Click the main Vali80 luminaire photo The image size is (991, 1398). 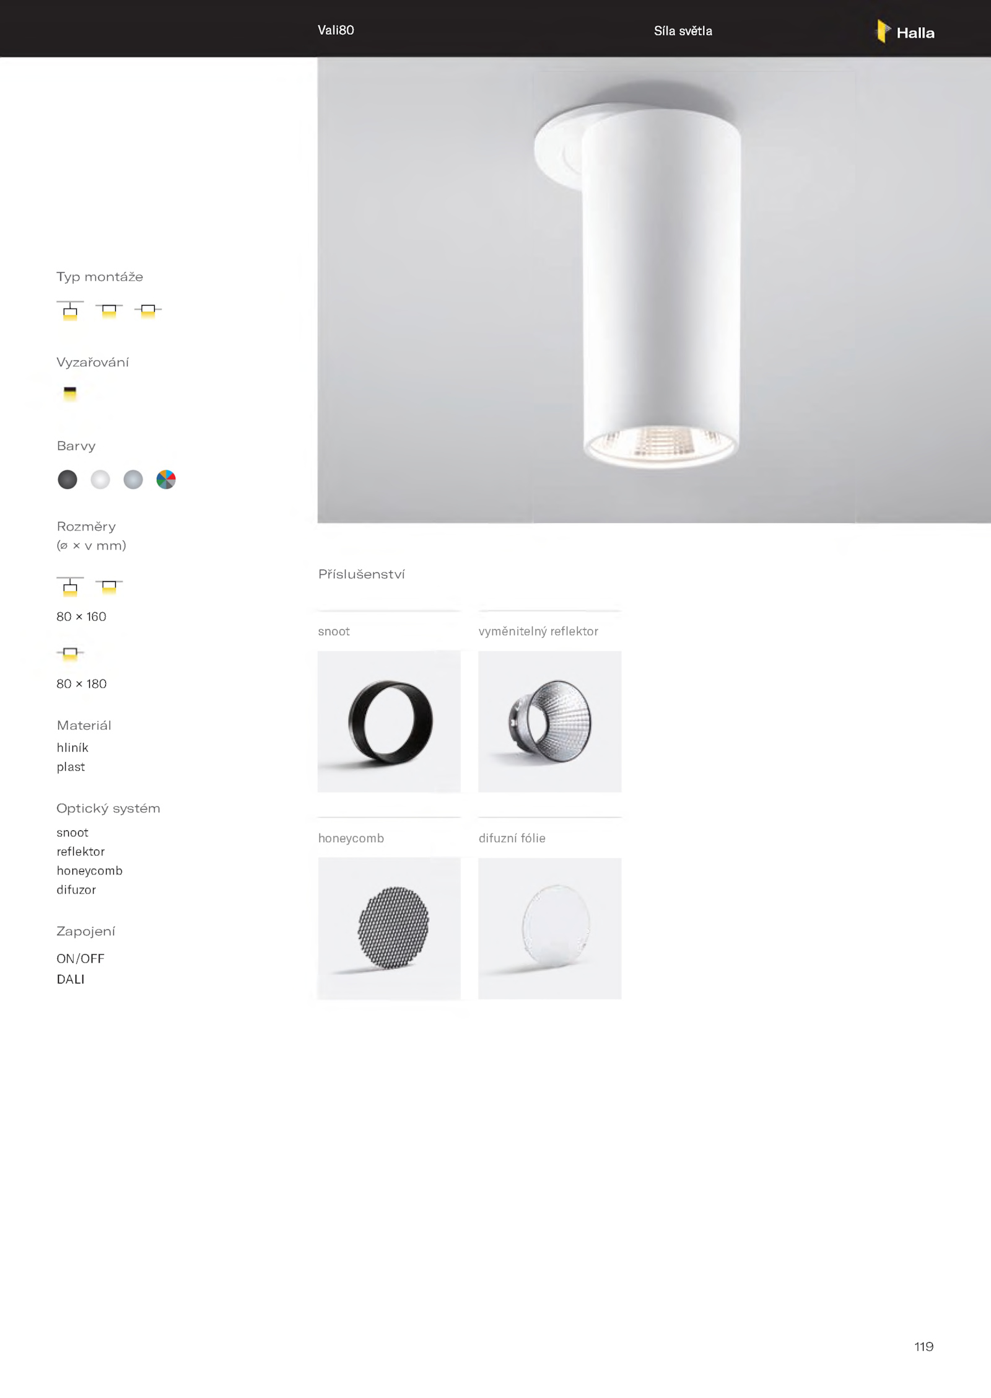click(654, 290)
